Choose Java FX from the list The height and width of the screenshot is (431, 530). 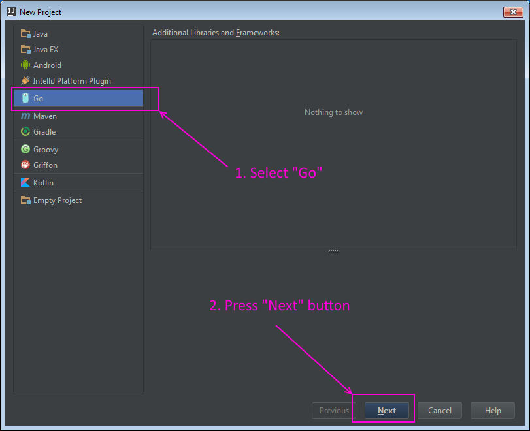click(x=78, y=50)
